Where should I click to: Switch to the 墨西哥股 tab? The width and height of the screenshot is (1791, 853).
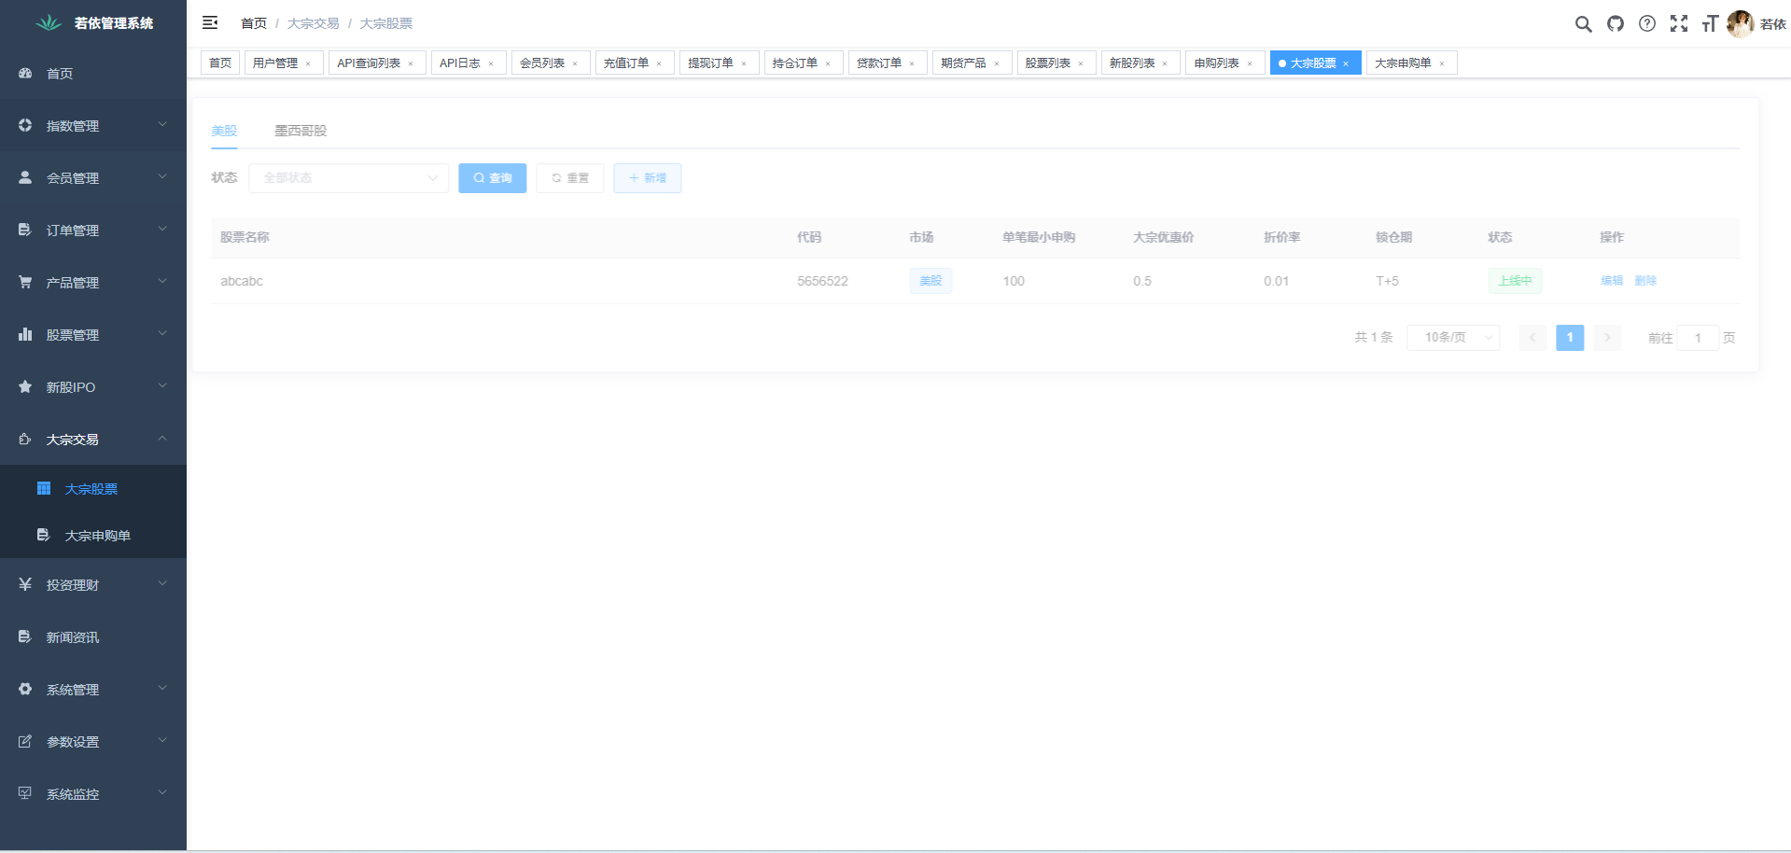pos(301,131)
